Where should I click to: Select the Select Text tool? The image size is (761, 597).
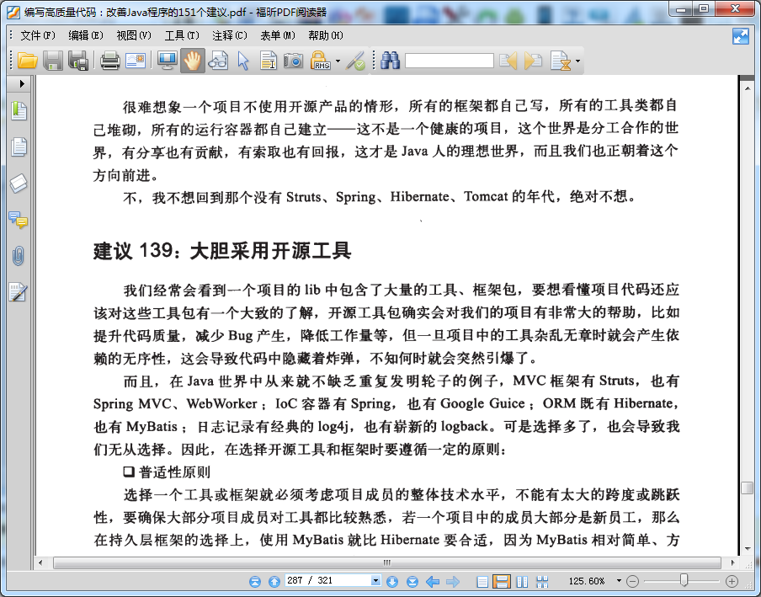coord(269,61)
